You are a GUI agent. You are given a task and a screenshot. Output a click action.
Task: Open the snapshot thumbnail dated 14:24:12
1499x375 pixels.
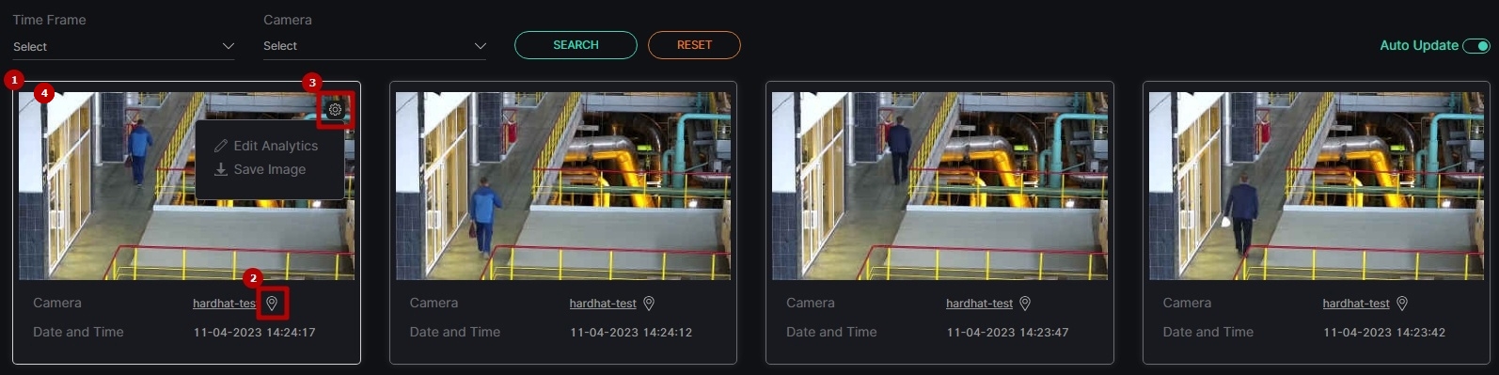point(563,186)
